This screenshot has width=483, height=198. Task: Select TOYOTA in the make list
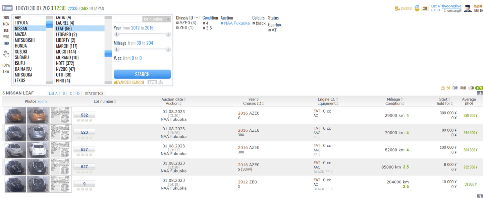(30, 23)
